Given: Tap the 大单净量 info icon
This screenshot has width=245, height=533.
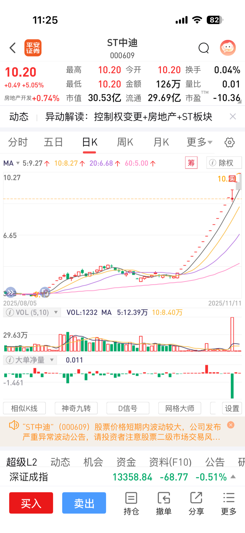Looking at the screenshot, I should 10,360.
